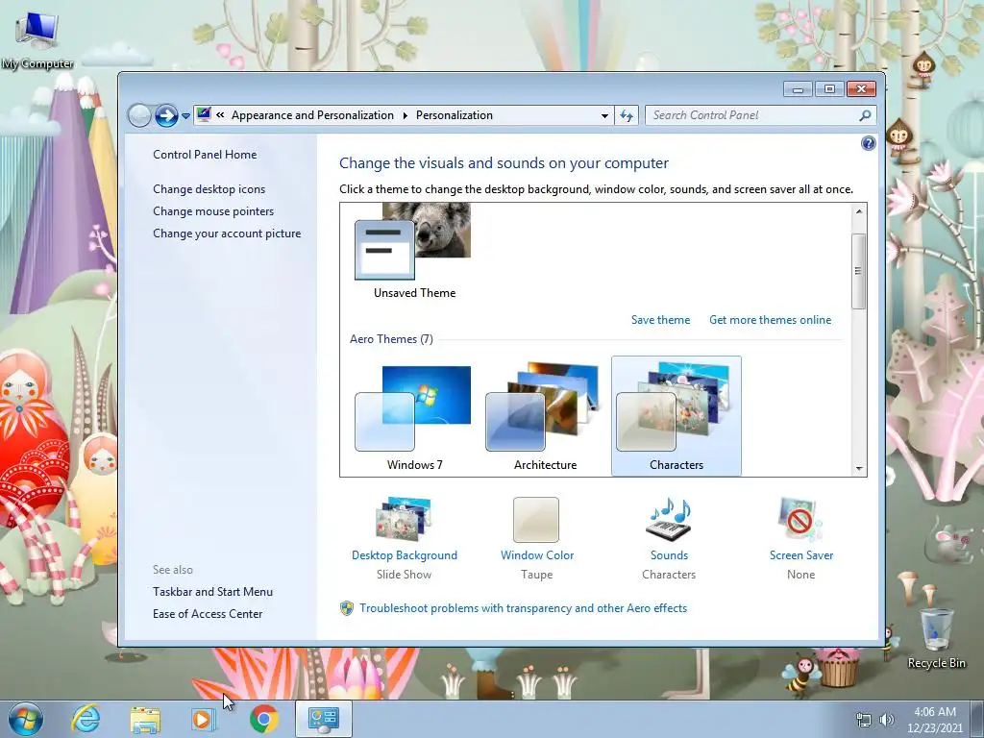Image resolution: width=984 pixels, height=738 pixels.
Task: Maximize the Personalization window
Action: tap(829, 89)
